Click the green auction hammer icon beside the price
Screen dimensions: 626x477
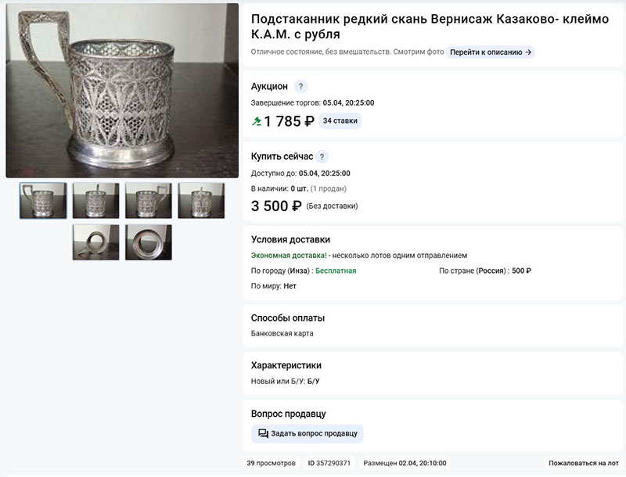pos(257,121)
